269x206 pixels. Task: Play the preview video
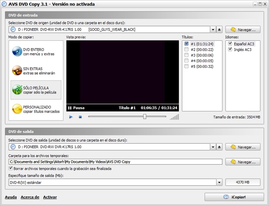point(71,117)
